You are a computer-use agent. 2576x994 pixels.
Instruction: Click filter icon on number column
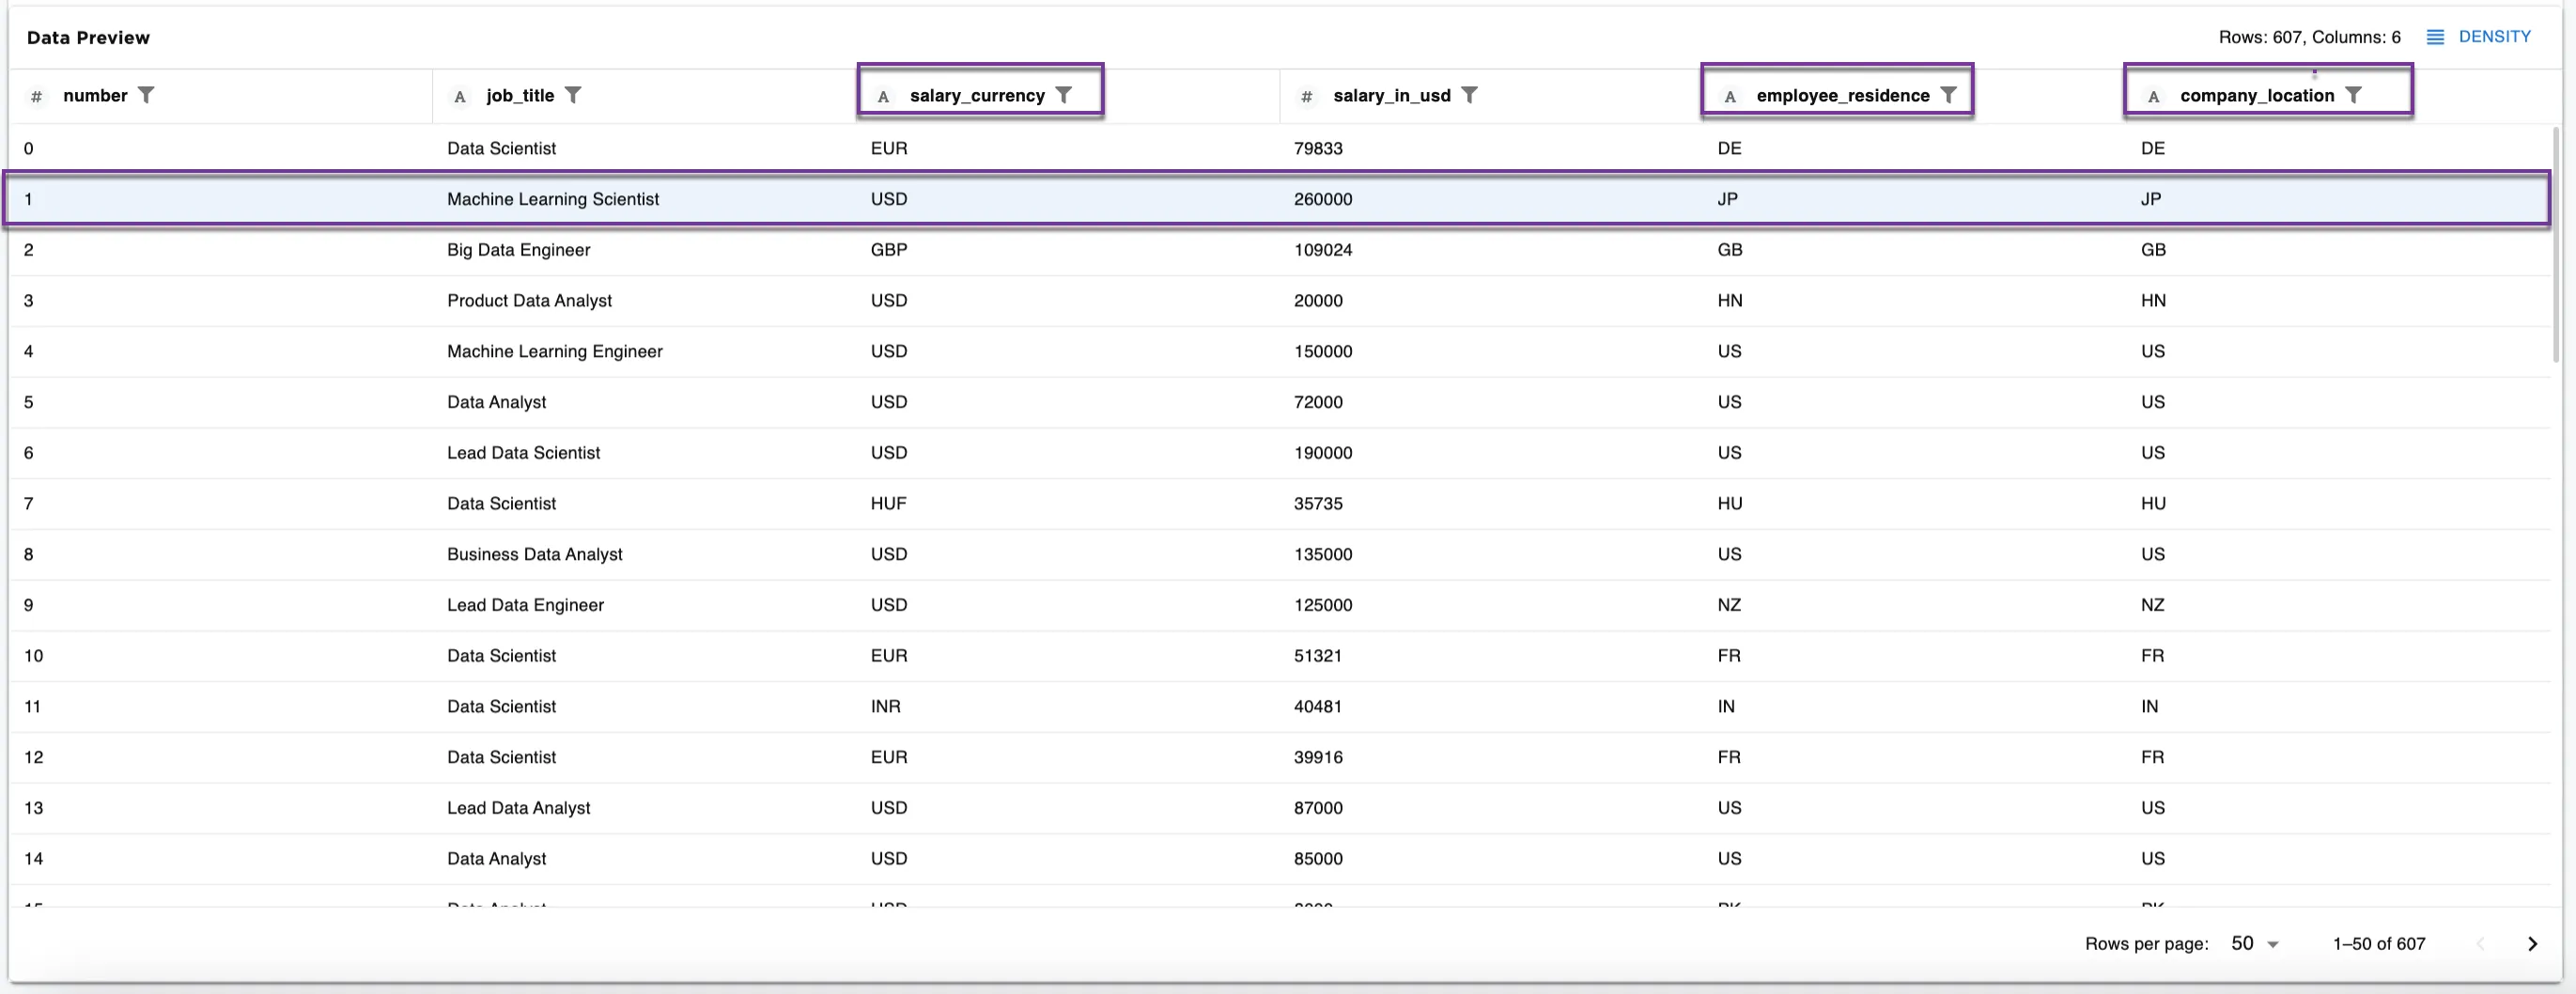146,95
